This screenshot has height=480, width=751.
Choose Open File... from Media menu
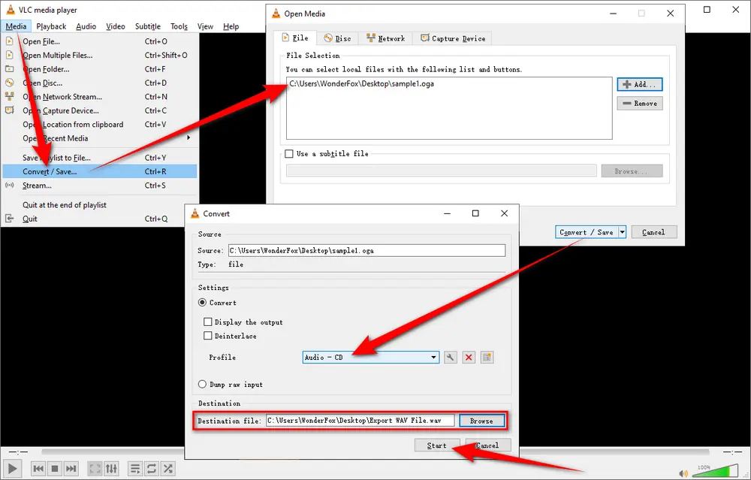pyautogui.click(x=100, y=41)
